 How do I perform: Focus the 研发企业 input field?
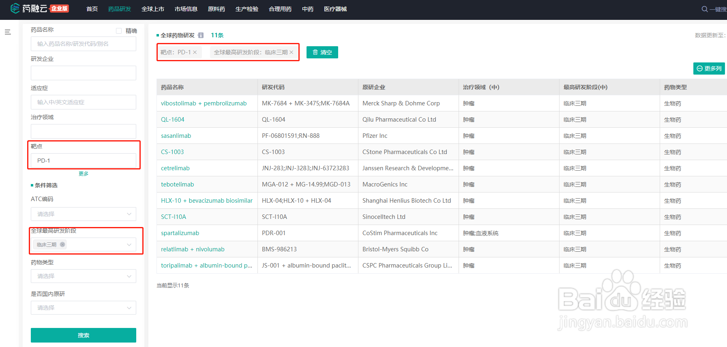coord(84,73)
